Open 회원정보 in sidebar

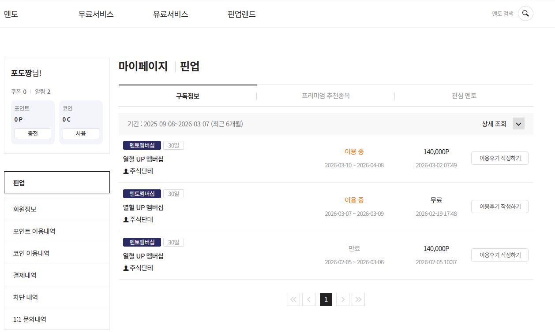coord(56,209)
